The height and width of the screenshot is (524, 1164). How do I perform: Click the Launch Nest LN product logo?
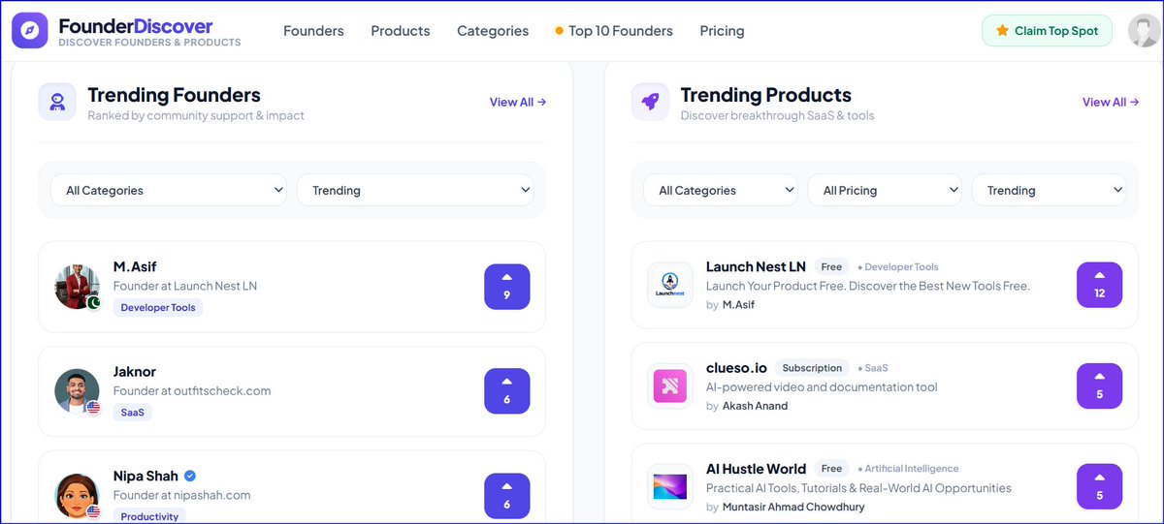click(671, 285)
